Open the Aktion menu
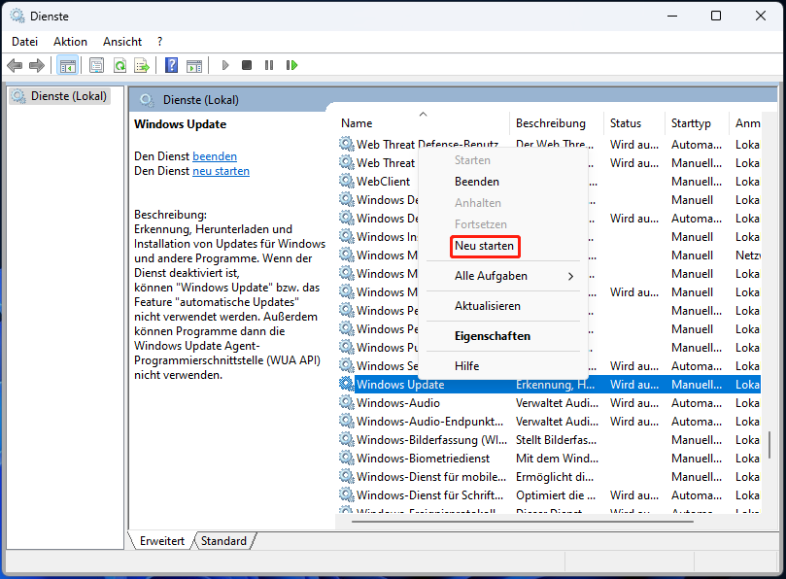Viewport: 786px width, 579px height. [x=70, y=42]
